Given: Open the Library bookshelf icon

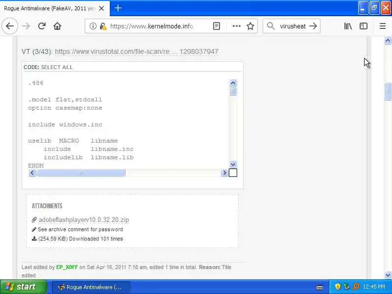Looking at the screenshot, I should tap(348, 26).
